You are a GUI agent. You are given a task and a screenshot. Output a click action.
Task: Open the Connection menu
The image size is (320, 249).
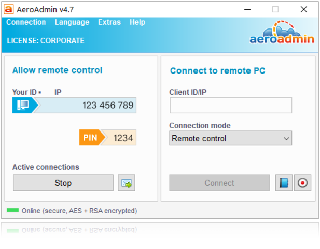pos(26,22)
